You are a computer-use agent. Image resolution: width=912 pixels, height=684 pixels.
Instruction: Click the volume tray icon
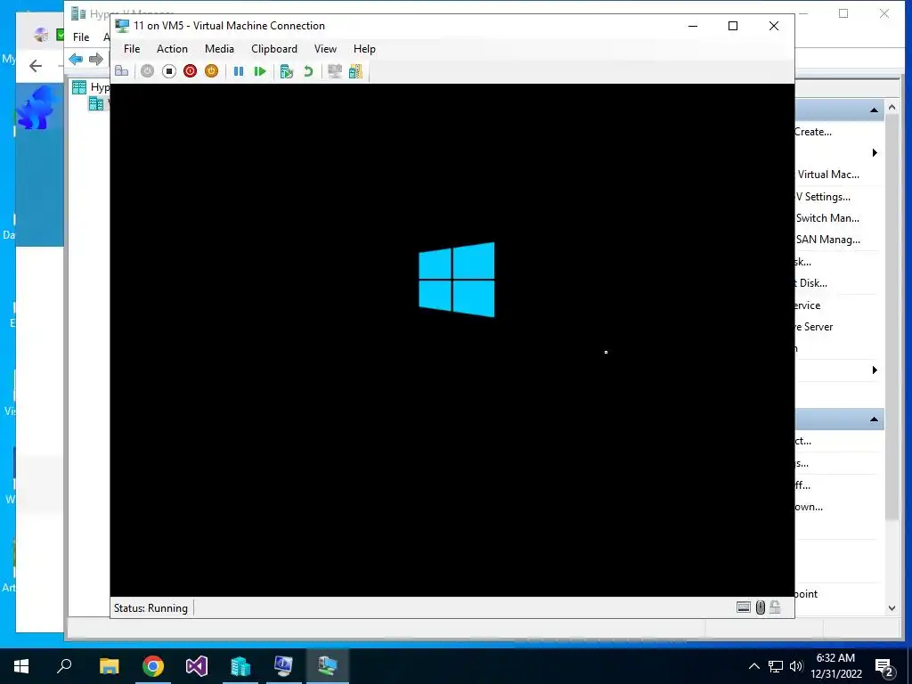(x=796, y=666)
